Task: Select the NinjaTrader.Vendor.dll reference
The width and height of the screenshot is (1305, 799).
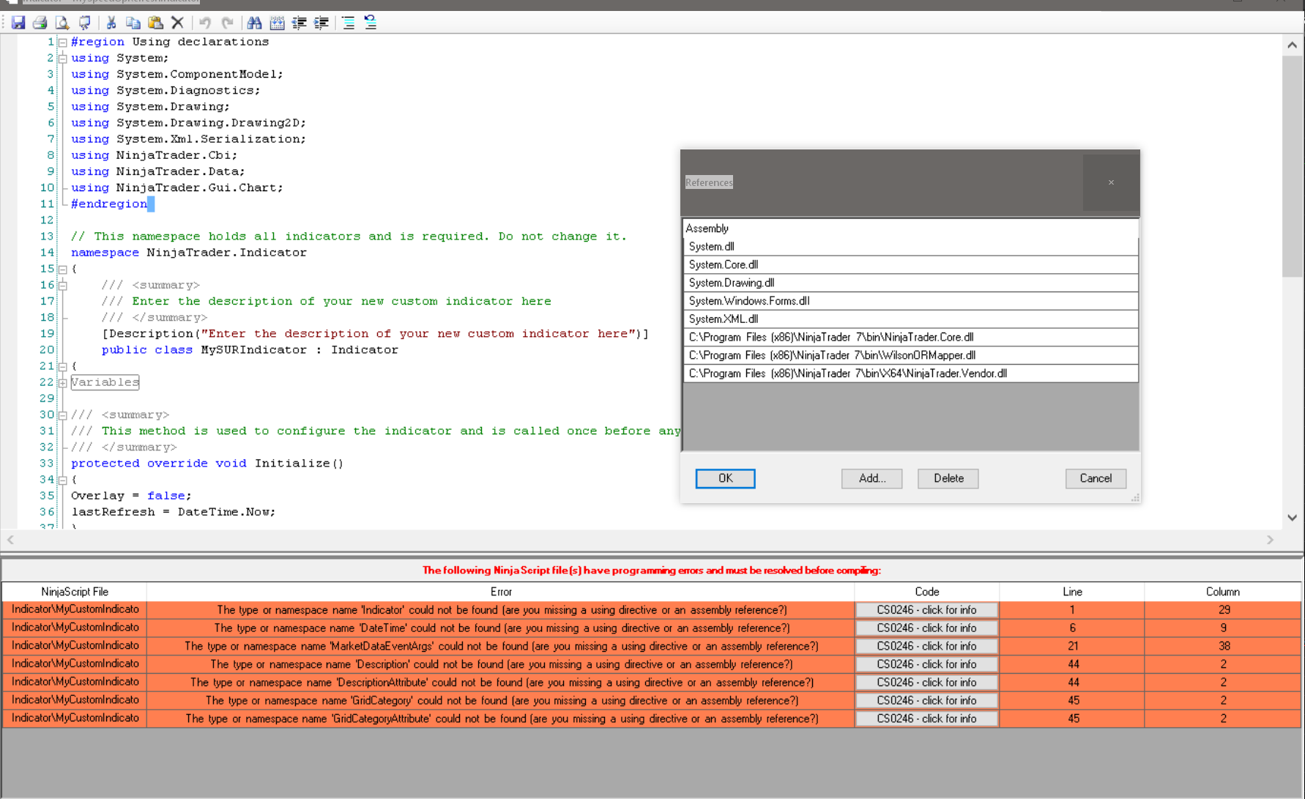Action: coord(910,374)
